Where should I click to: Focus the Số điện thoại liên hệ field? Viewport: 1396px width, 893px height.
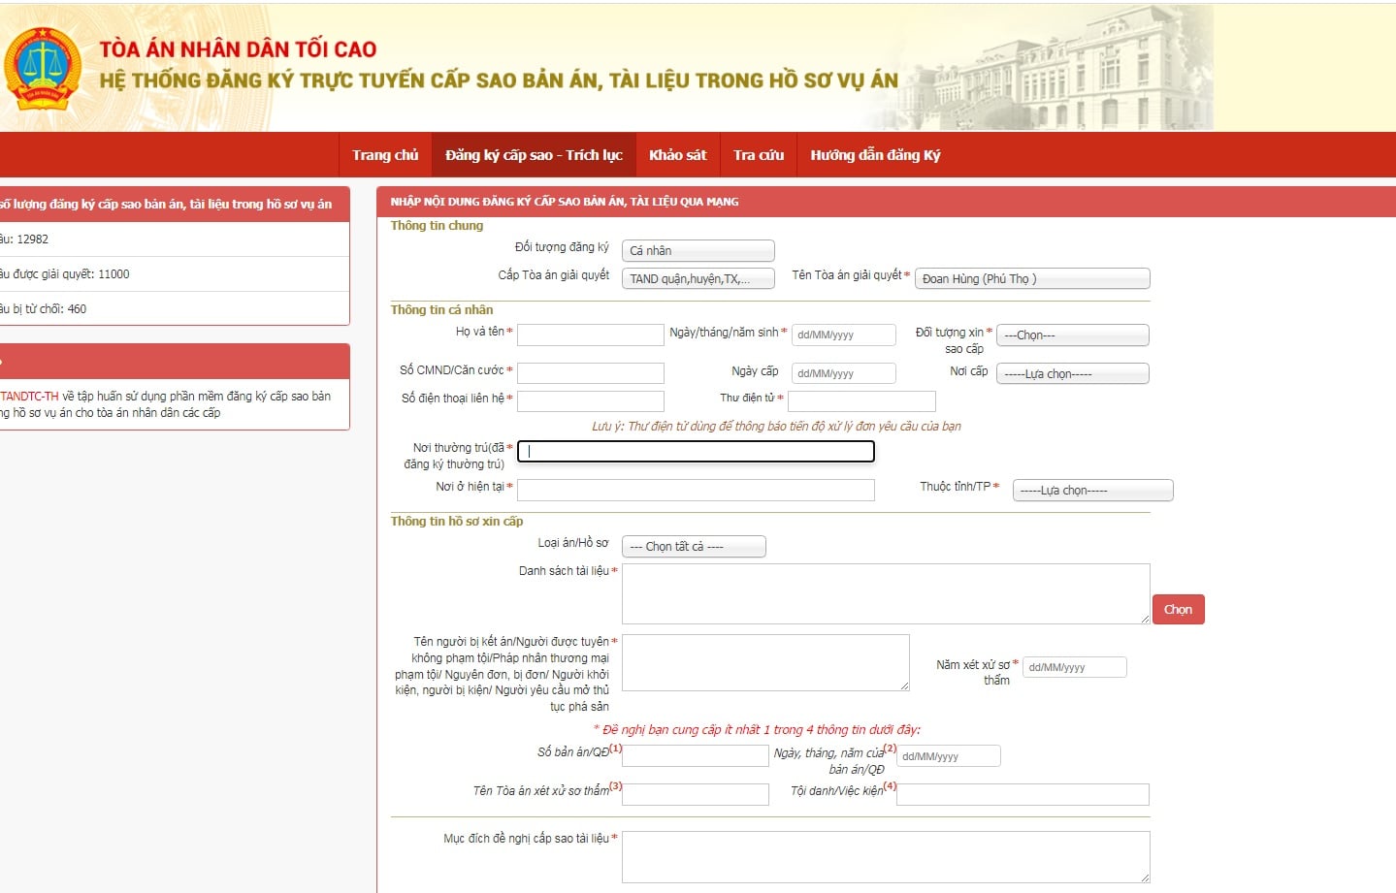[x=591, y=401]
